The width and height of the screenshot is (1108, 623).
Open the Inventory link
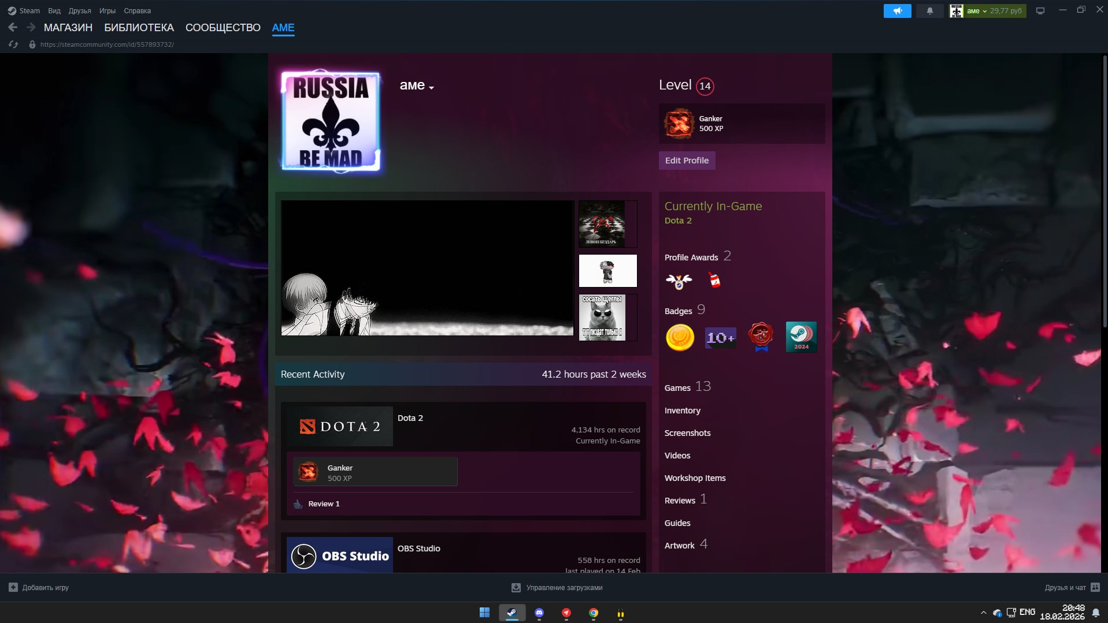(683, 411)
